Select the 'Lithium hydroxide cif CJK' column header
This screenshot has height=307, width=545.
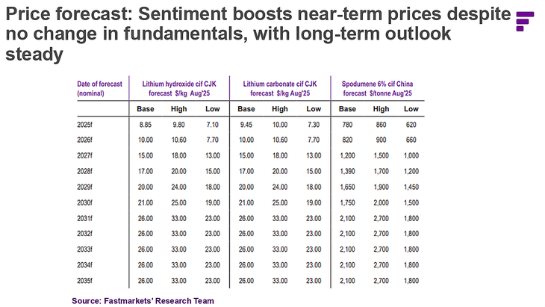pyautogui.click(x=177, y=88)
